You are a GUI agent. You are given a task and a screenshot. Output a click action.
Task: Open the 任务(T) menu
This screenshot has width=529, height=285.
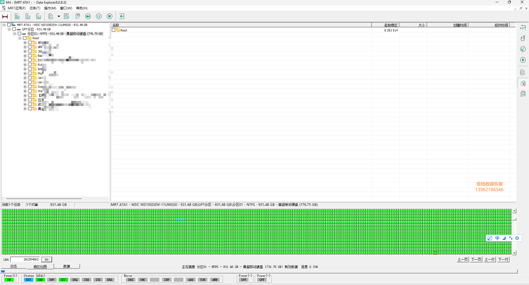35,8
